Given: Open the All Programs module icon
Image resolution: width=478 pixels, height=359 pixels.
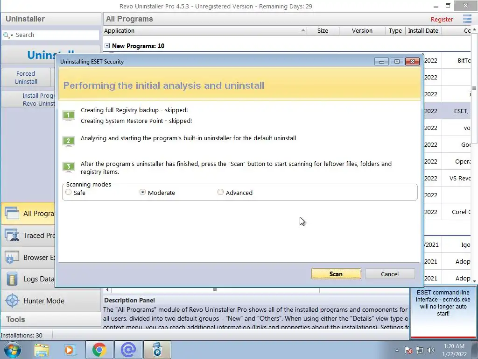Looking at the screenshot, I should (x=12, y=213).
